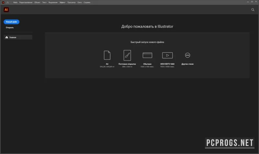Open the Выделение menu
Viewport: 259px width, 154px height.
[53, 3]
